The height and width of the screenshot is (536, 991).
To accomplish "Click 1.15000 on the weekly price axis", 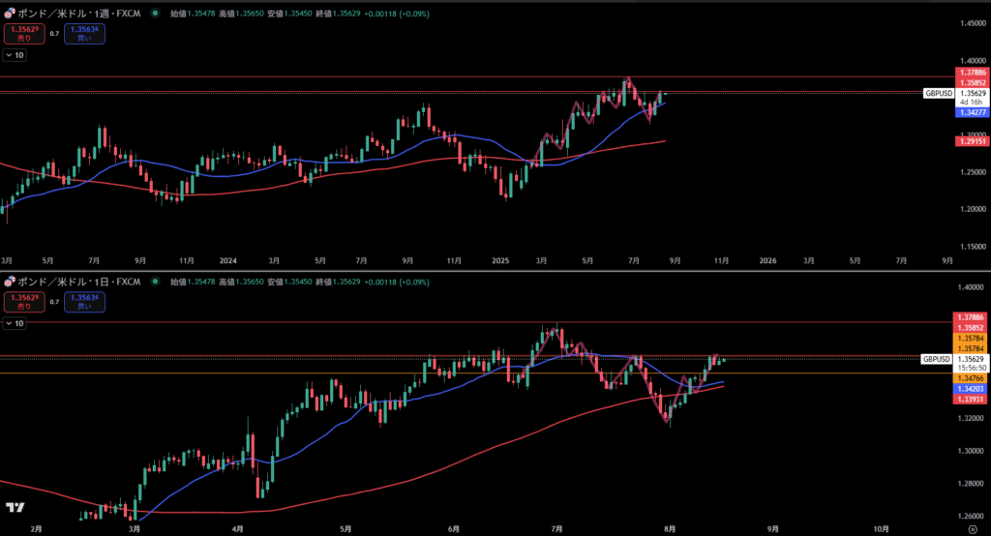I will point(973,247).
